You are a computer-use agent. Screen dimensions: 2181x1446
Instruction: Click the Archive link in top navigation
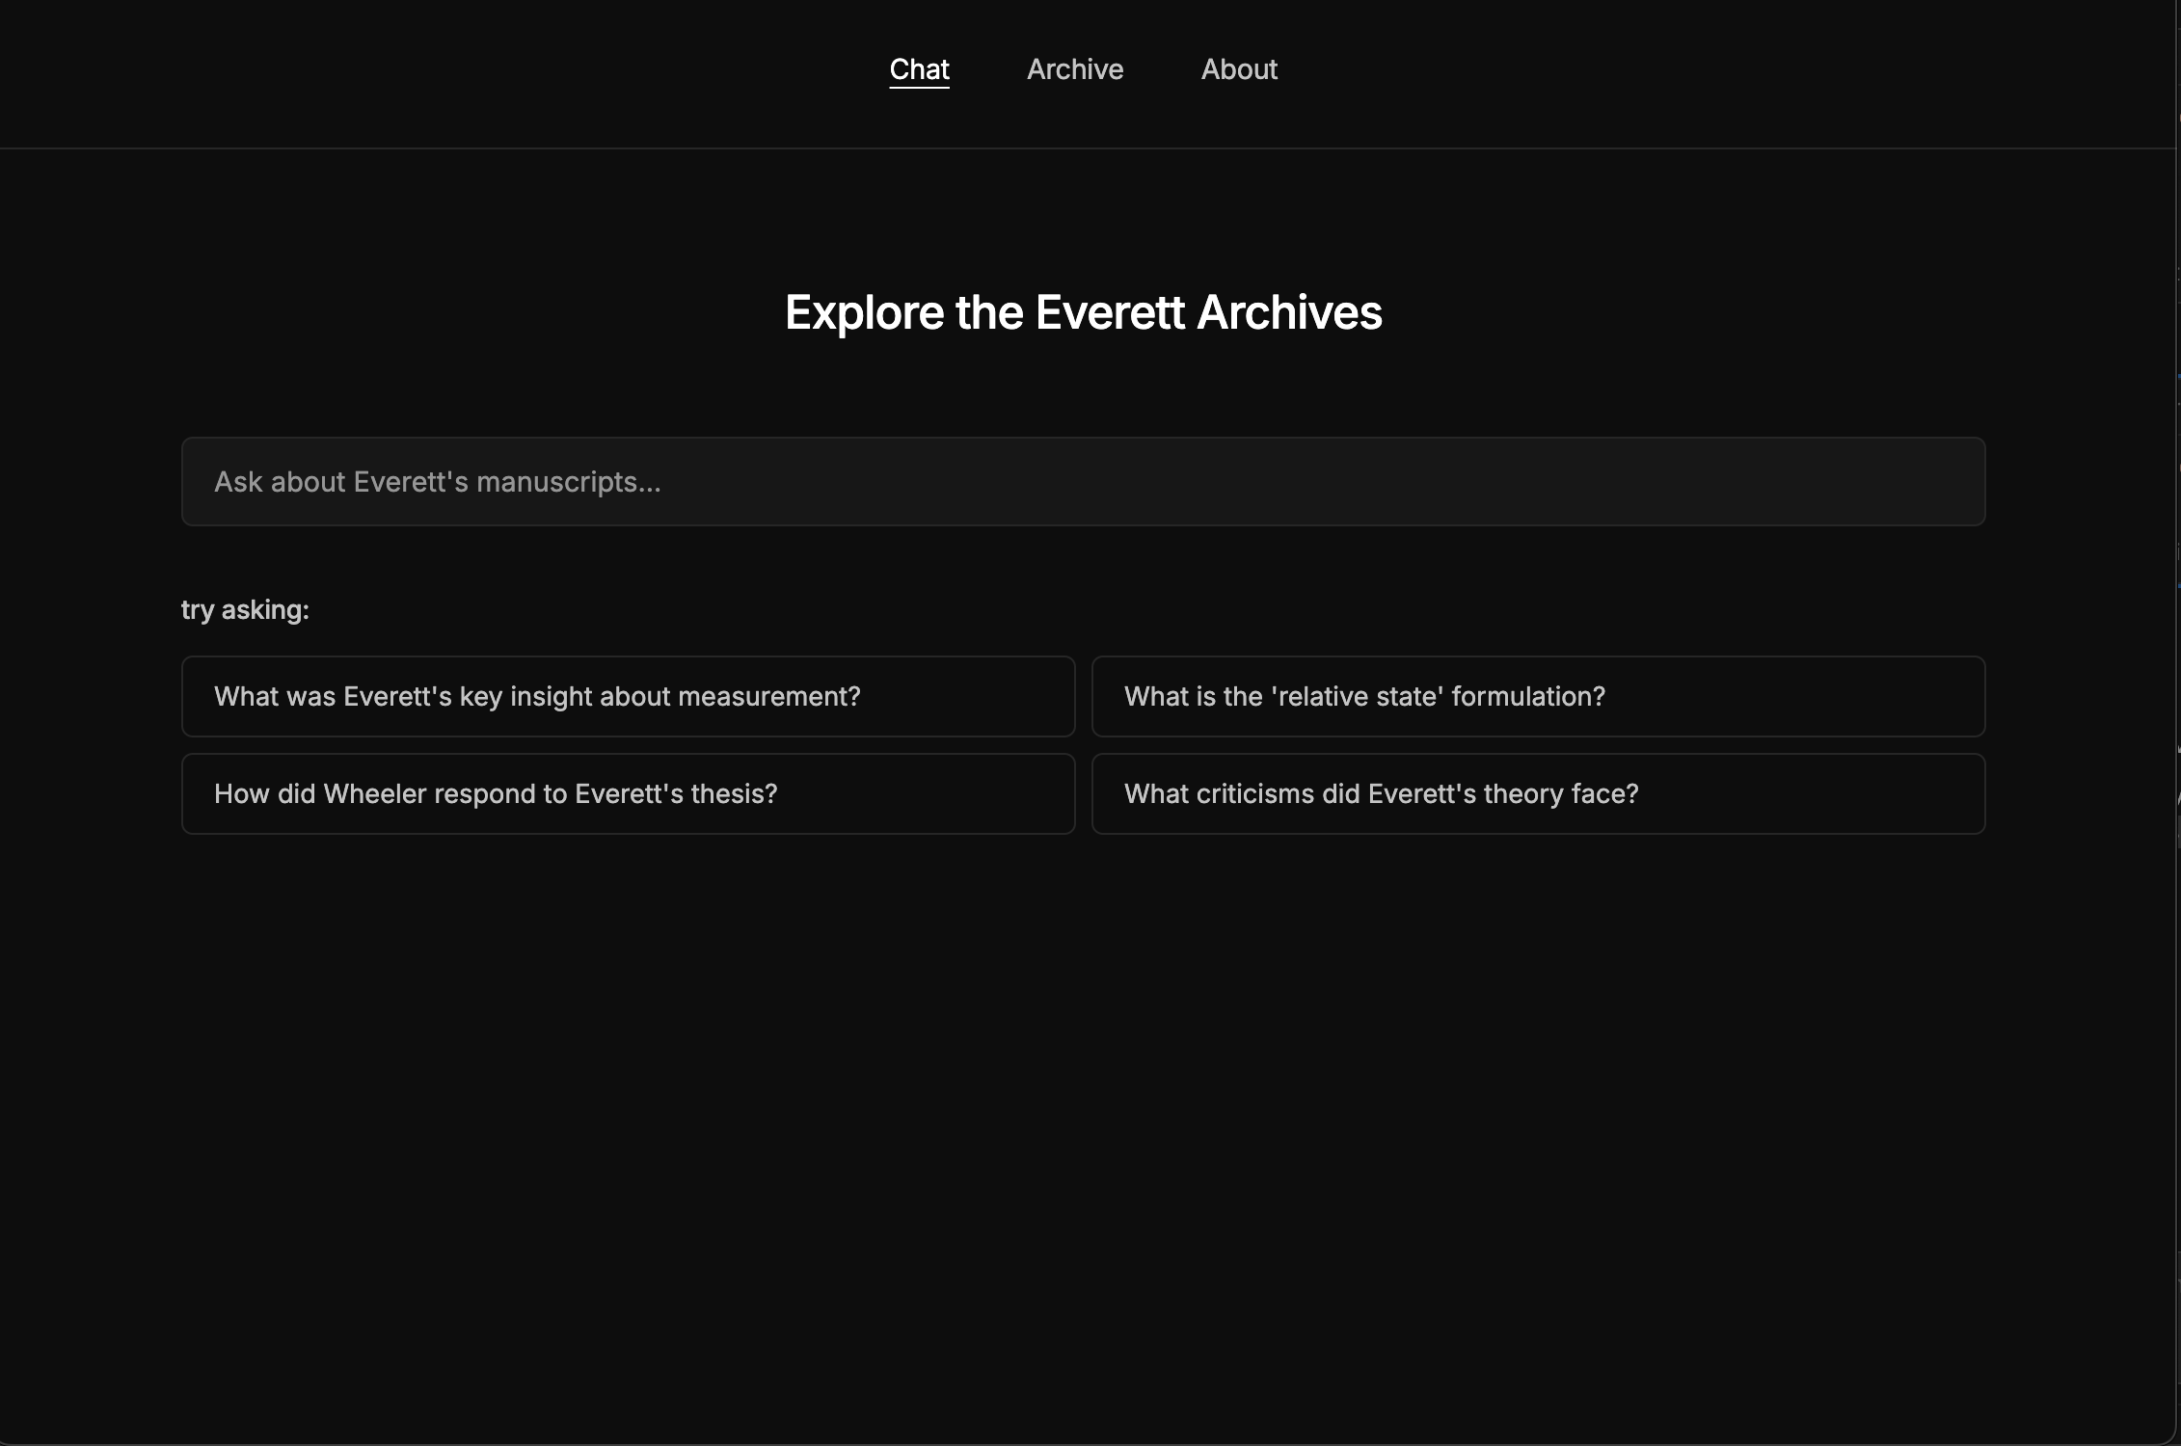(x=1074, y=69)
